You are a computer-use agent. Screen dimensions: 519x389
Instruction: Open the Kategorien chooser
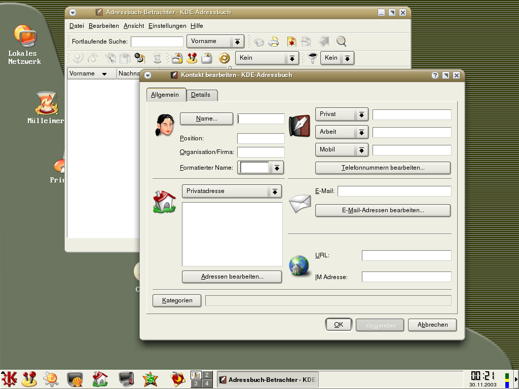[177, 300]
